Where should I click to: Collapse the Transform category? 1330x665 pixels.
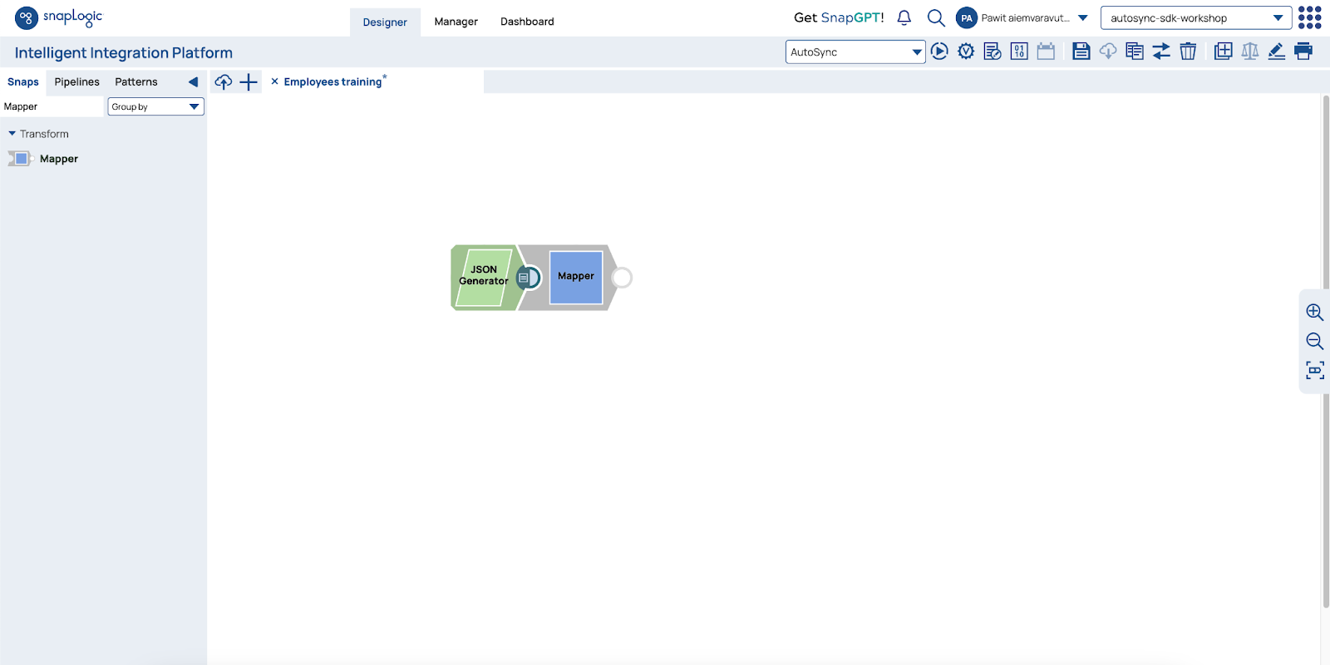12,134
